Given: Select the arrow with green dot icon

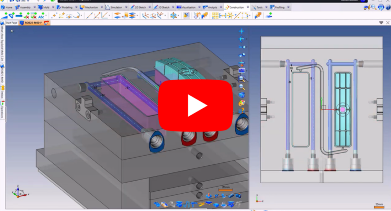Looking at the screenshot, I should point(269,16).
